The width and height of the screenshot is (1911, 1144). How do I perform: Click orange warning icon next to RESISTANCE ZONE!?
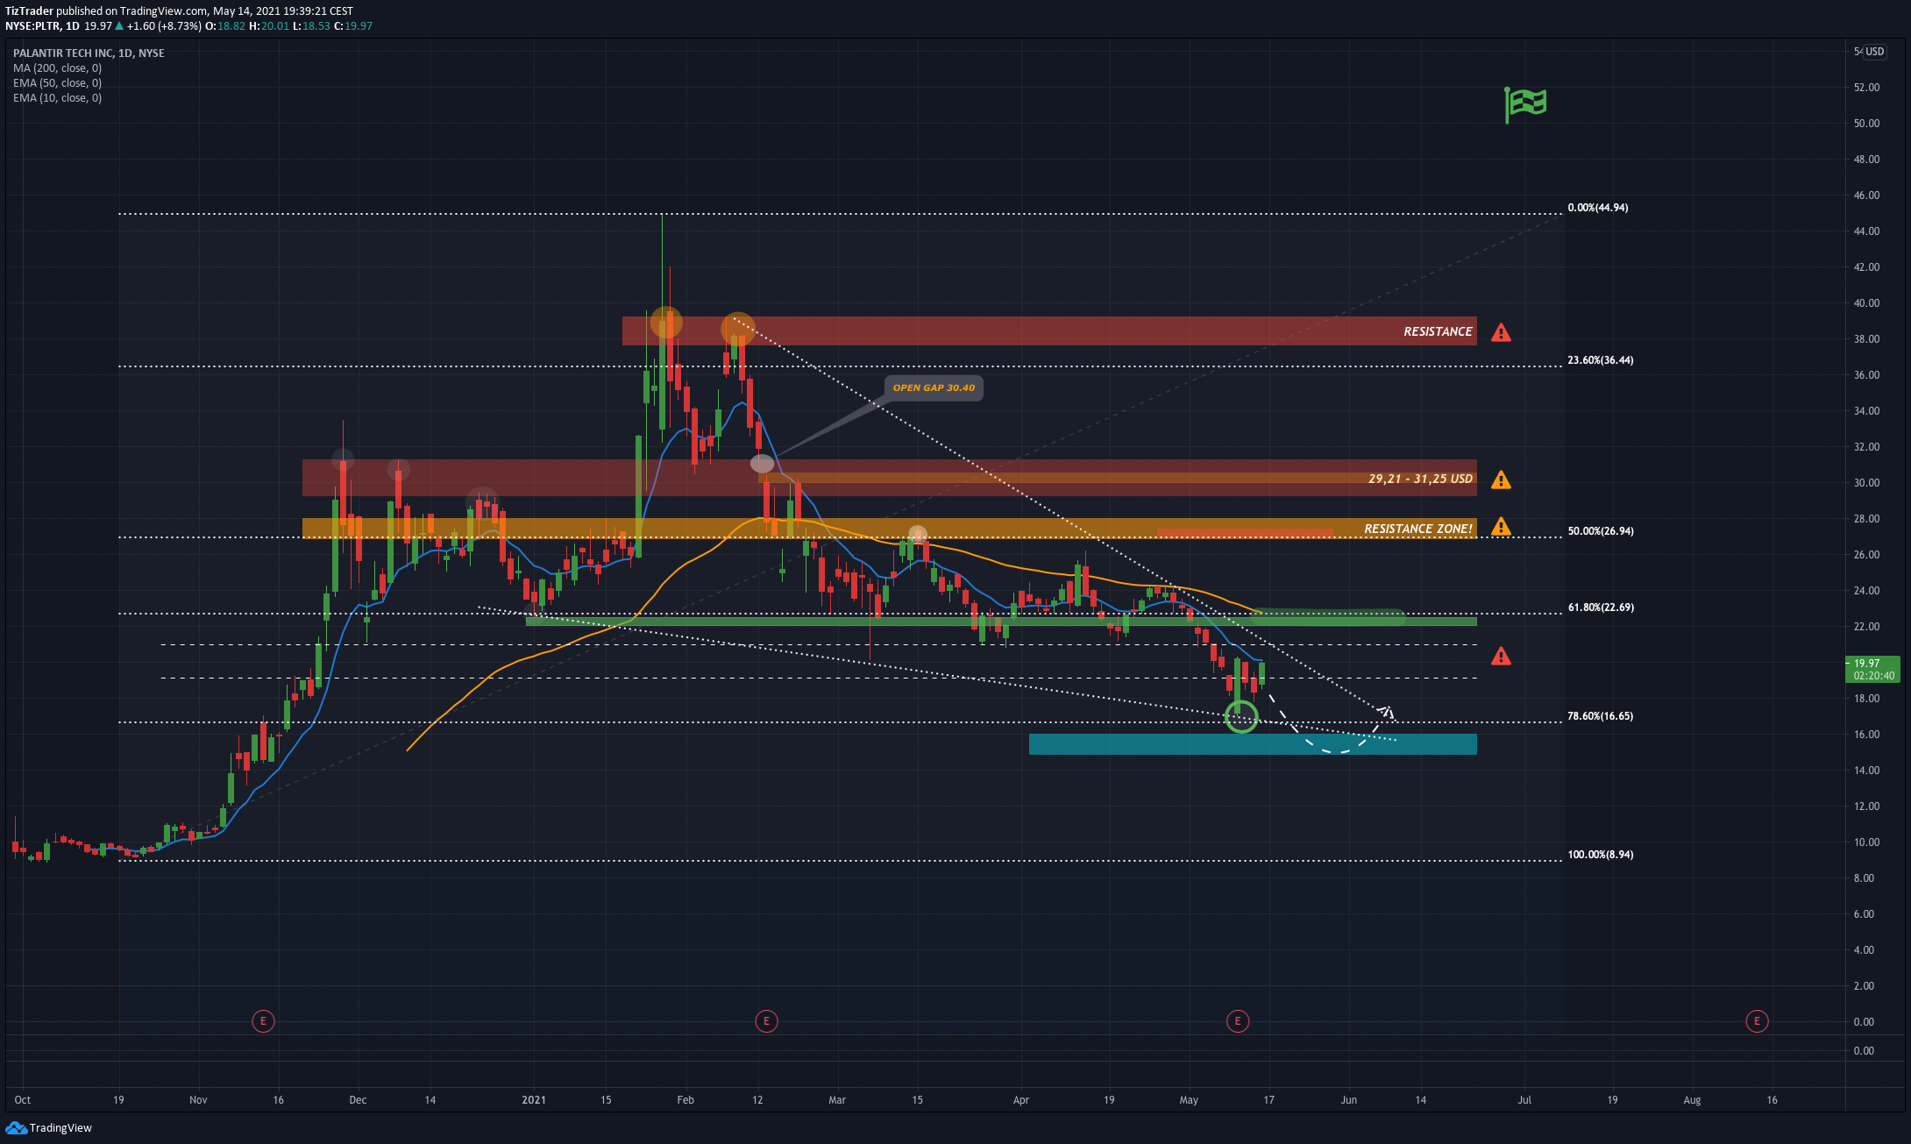coord(1501,526)
